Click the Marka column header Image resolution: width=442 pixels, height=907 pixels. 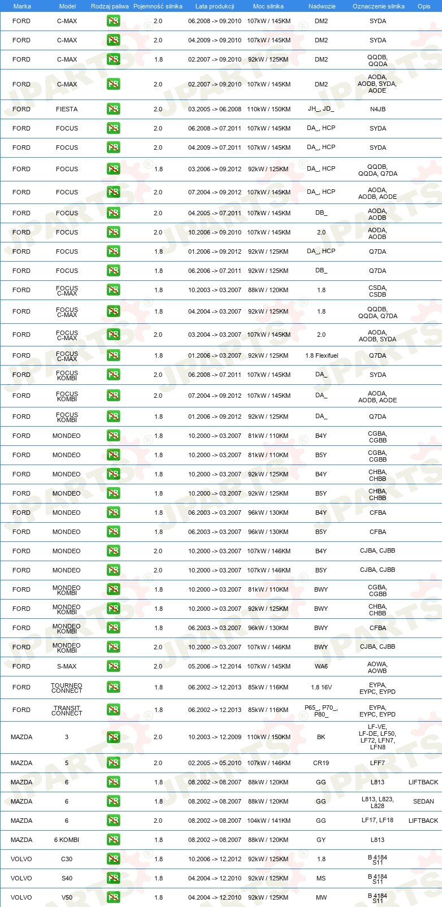pyautogui.click(x=22, y=6)
